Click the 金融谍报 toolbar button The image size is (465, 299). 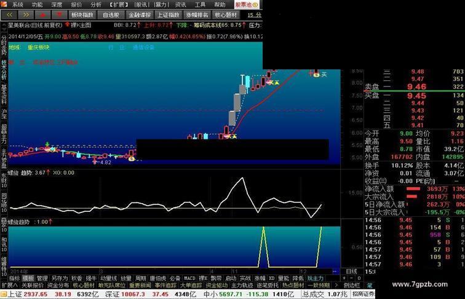(140, 15)
